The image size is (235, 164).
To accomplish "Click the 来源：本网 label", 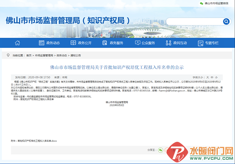I will 61,78.
